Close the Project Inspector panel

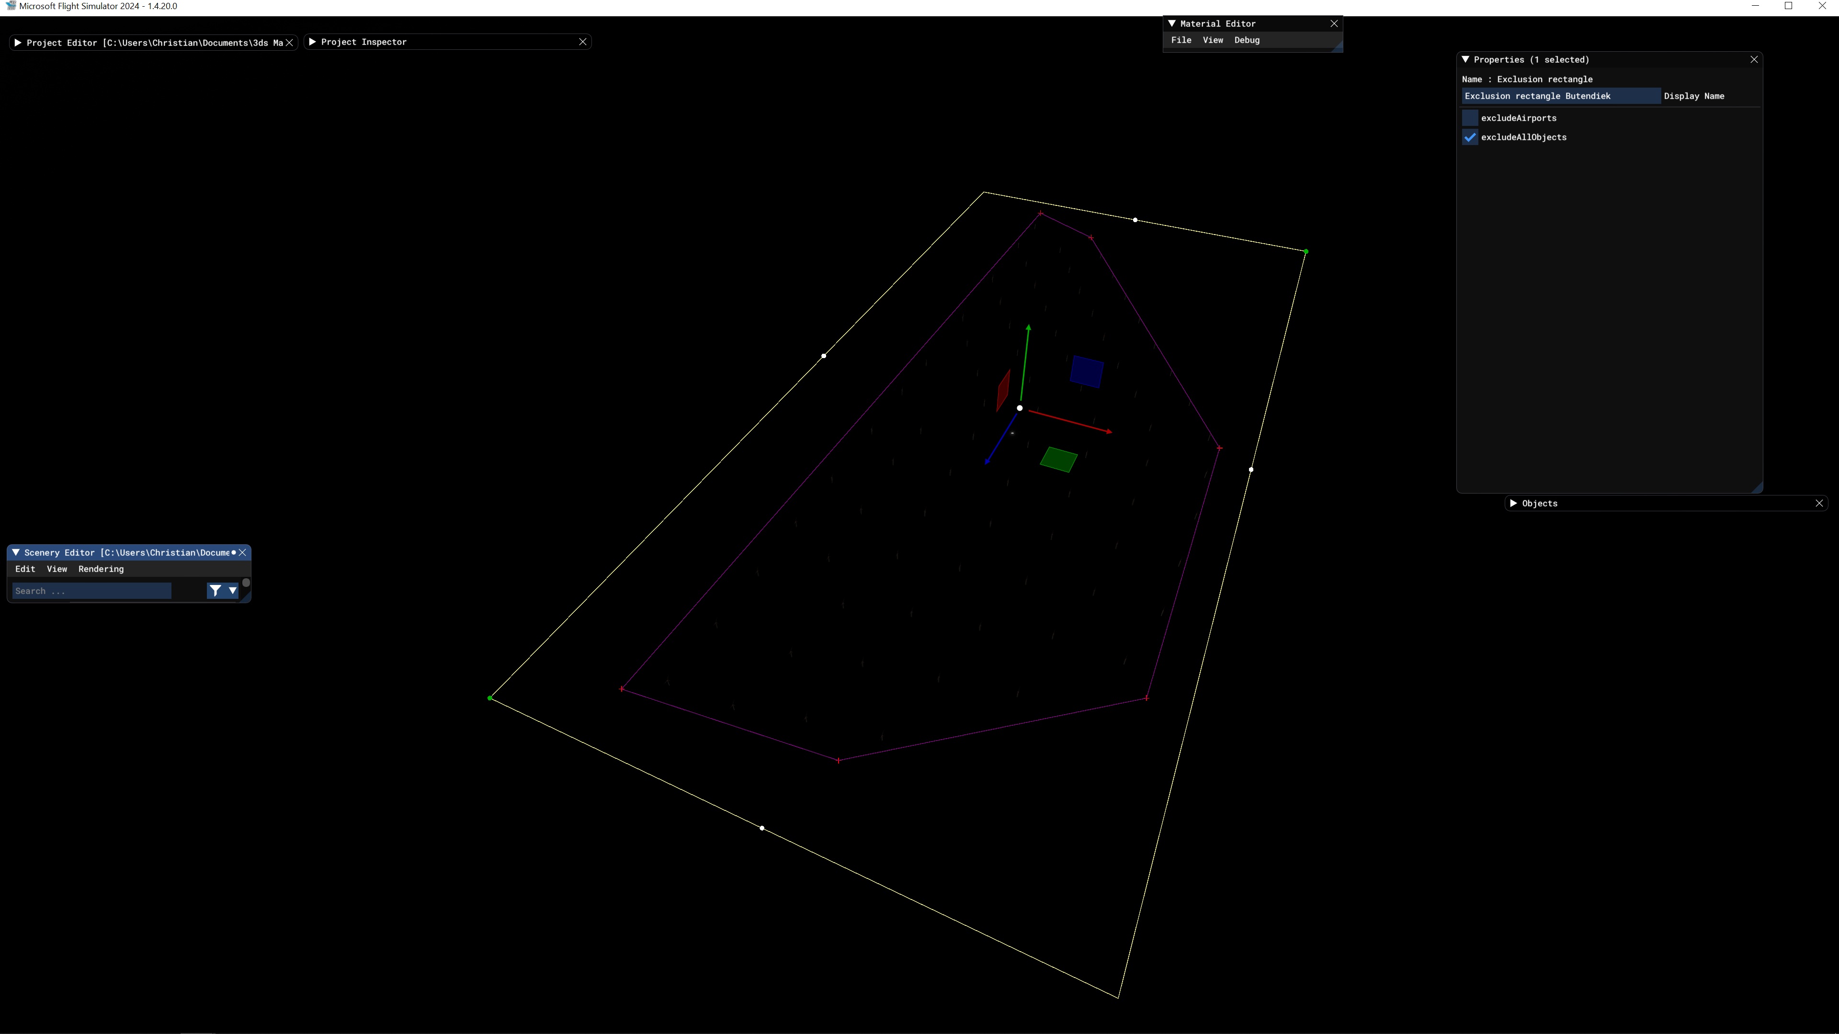[582, 42]
